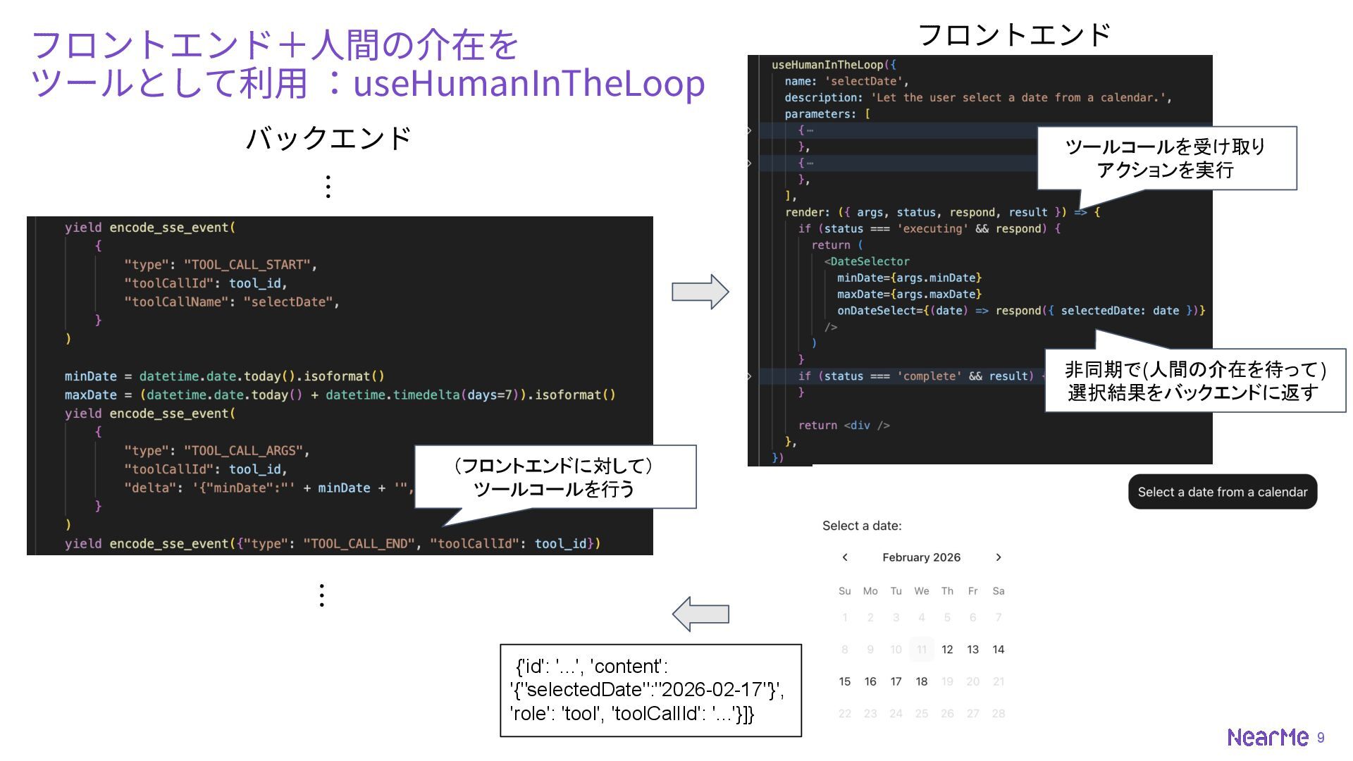Click the left-pointing gray arrow

[700, 614]
